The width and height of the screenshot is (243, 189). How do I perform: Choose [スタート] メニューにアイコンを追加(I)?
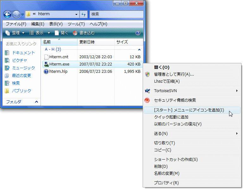coord(192,110)
